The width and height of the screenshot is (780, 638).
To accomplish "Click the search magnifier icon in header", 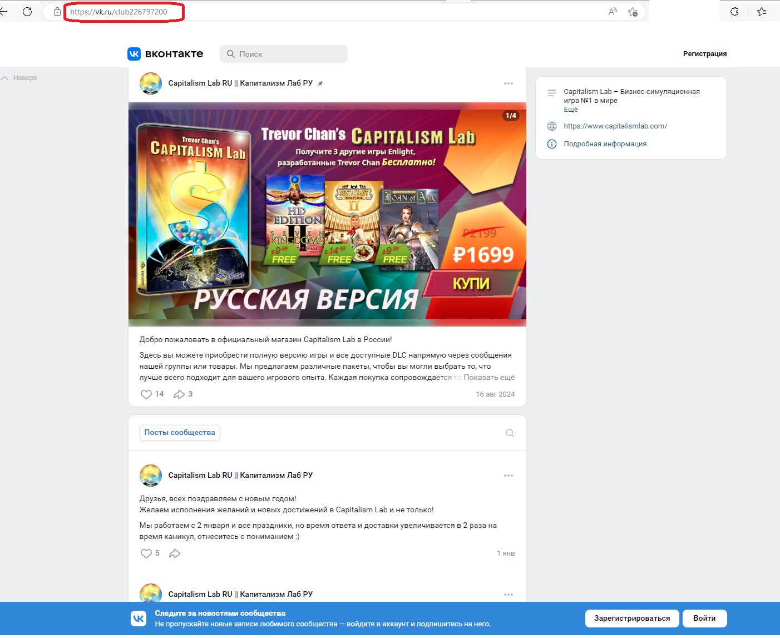I will click(231, 54).
